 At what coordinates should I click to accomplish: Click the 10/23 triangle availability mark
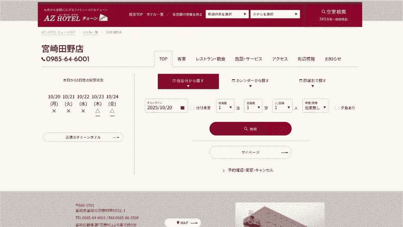98,111
